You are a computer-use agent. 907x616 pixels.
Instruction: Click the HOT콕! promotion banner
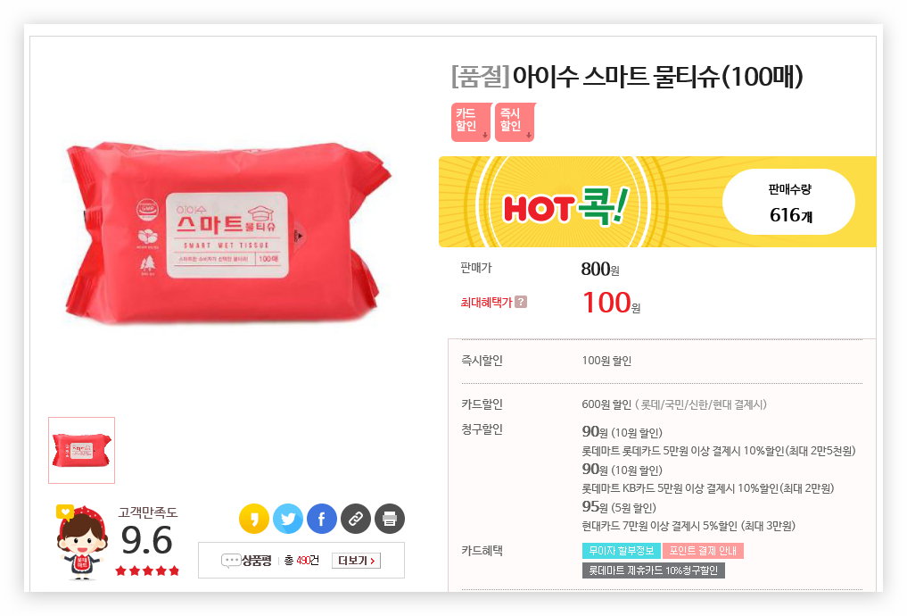point(657,202)
